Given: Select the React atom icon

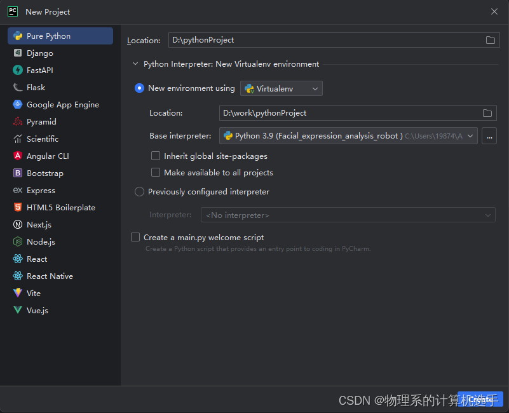Looking at the screenshot, I should [x=18, y=259].
